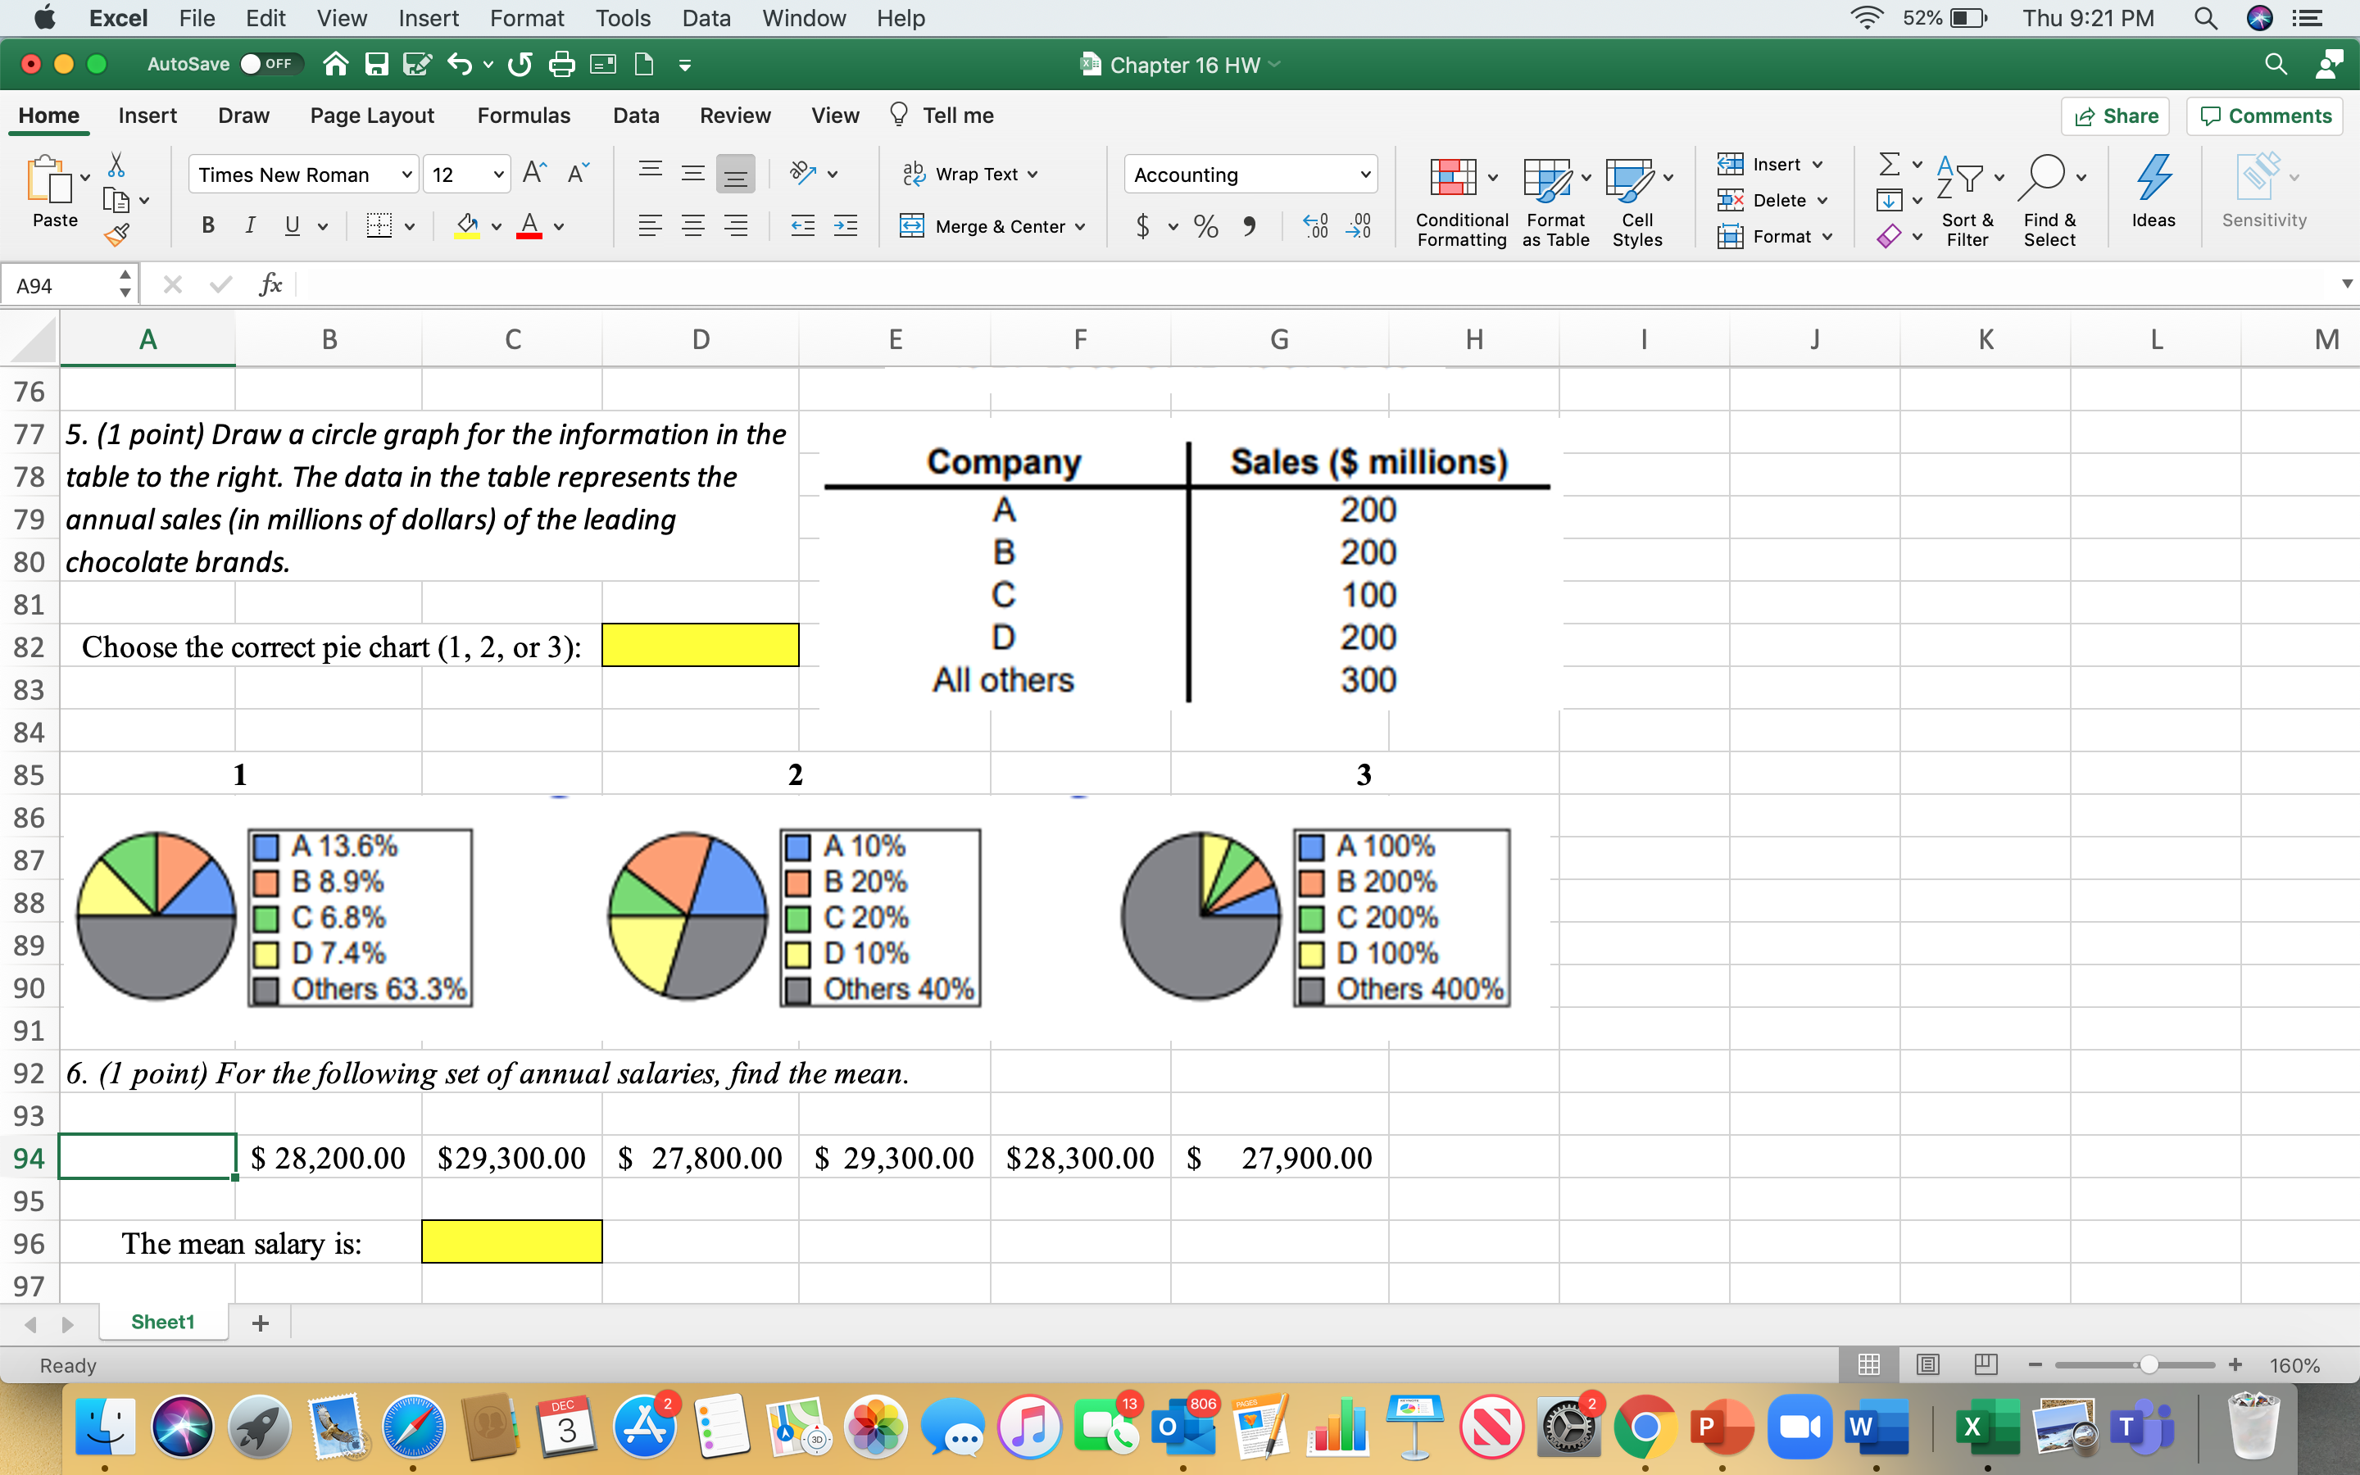
Task: Open Conditional Formatting options
Action: click(1457, 190)
